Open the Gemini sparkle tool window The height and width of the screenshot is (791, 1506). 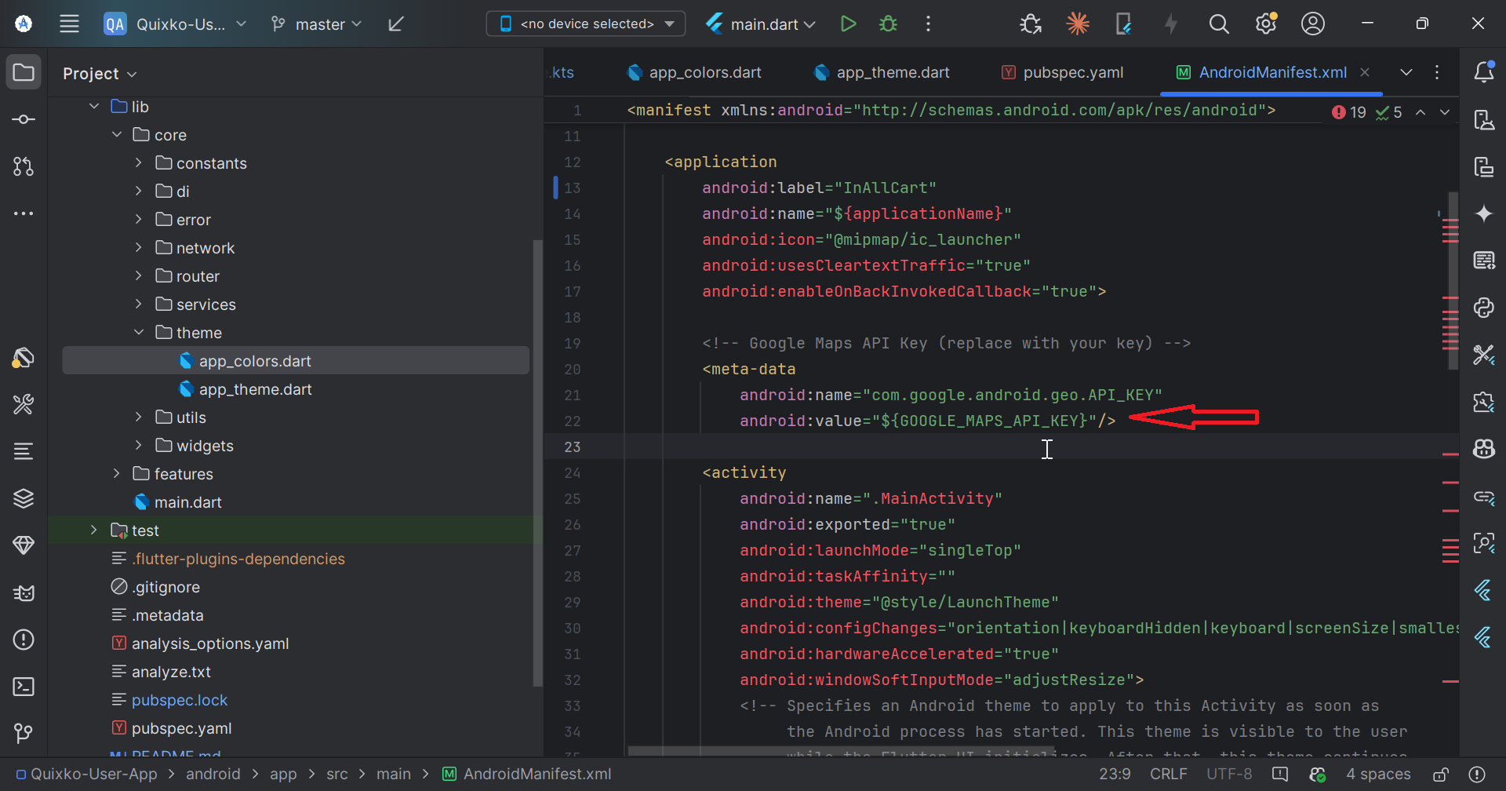(x=1483, y=213)
